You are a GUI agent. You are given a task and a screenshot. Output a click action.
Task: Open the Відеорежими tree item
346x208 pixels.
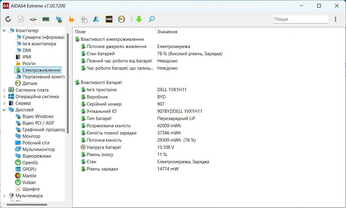[x=33, y=156]
